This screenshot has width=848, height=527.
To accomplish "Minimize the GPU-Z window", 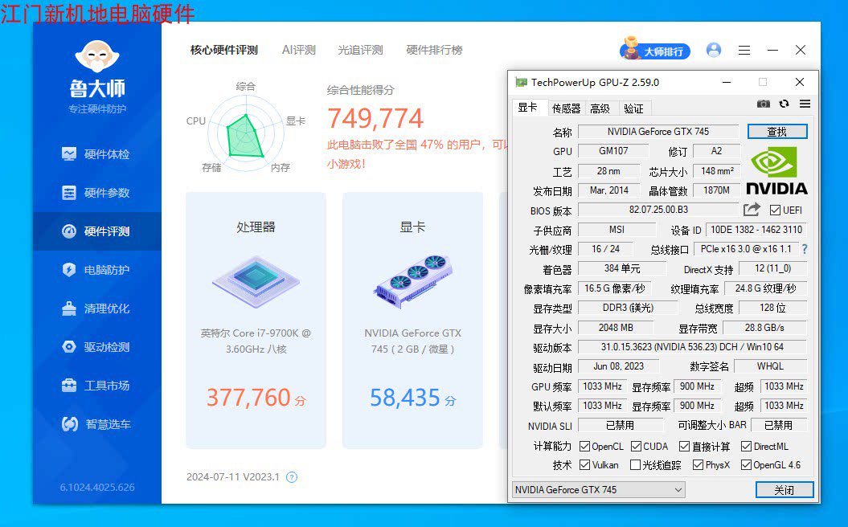I will pyautogui.click(x=727, y=82).
